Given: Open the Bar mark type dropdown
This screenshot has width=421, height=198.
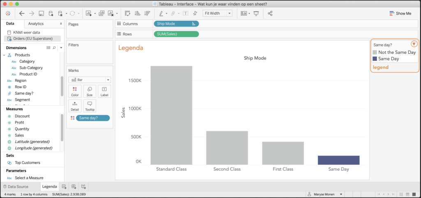Looking at the screenshot, I should [x=89, y=80].
